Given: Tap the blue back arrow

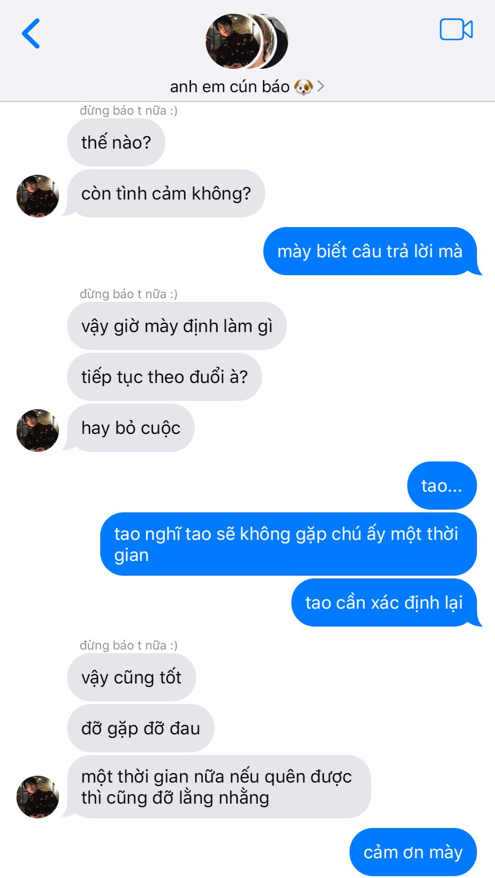Looking at the screenshot, I should point(31,33).
